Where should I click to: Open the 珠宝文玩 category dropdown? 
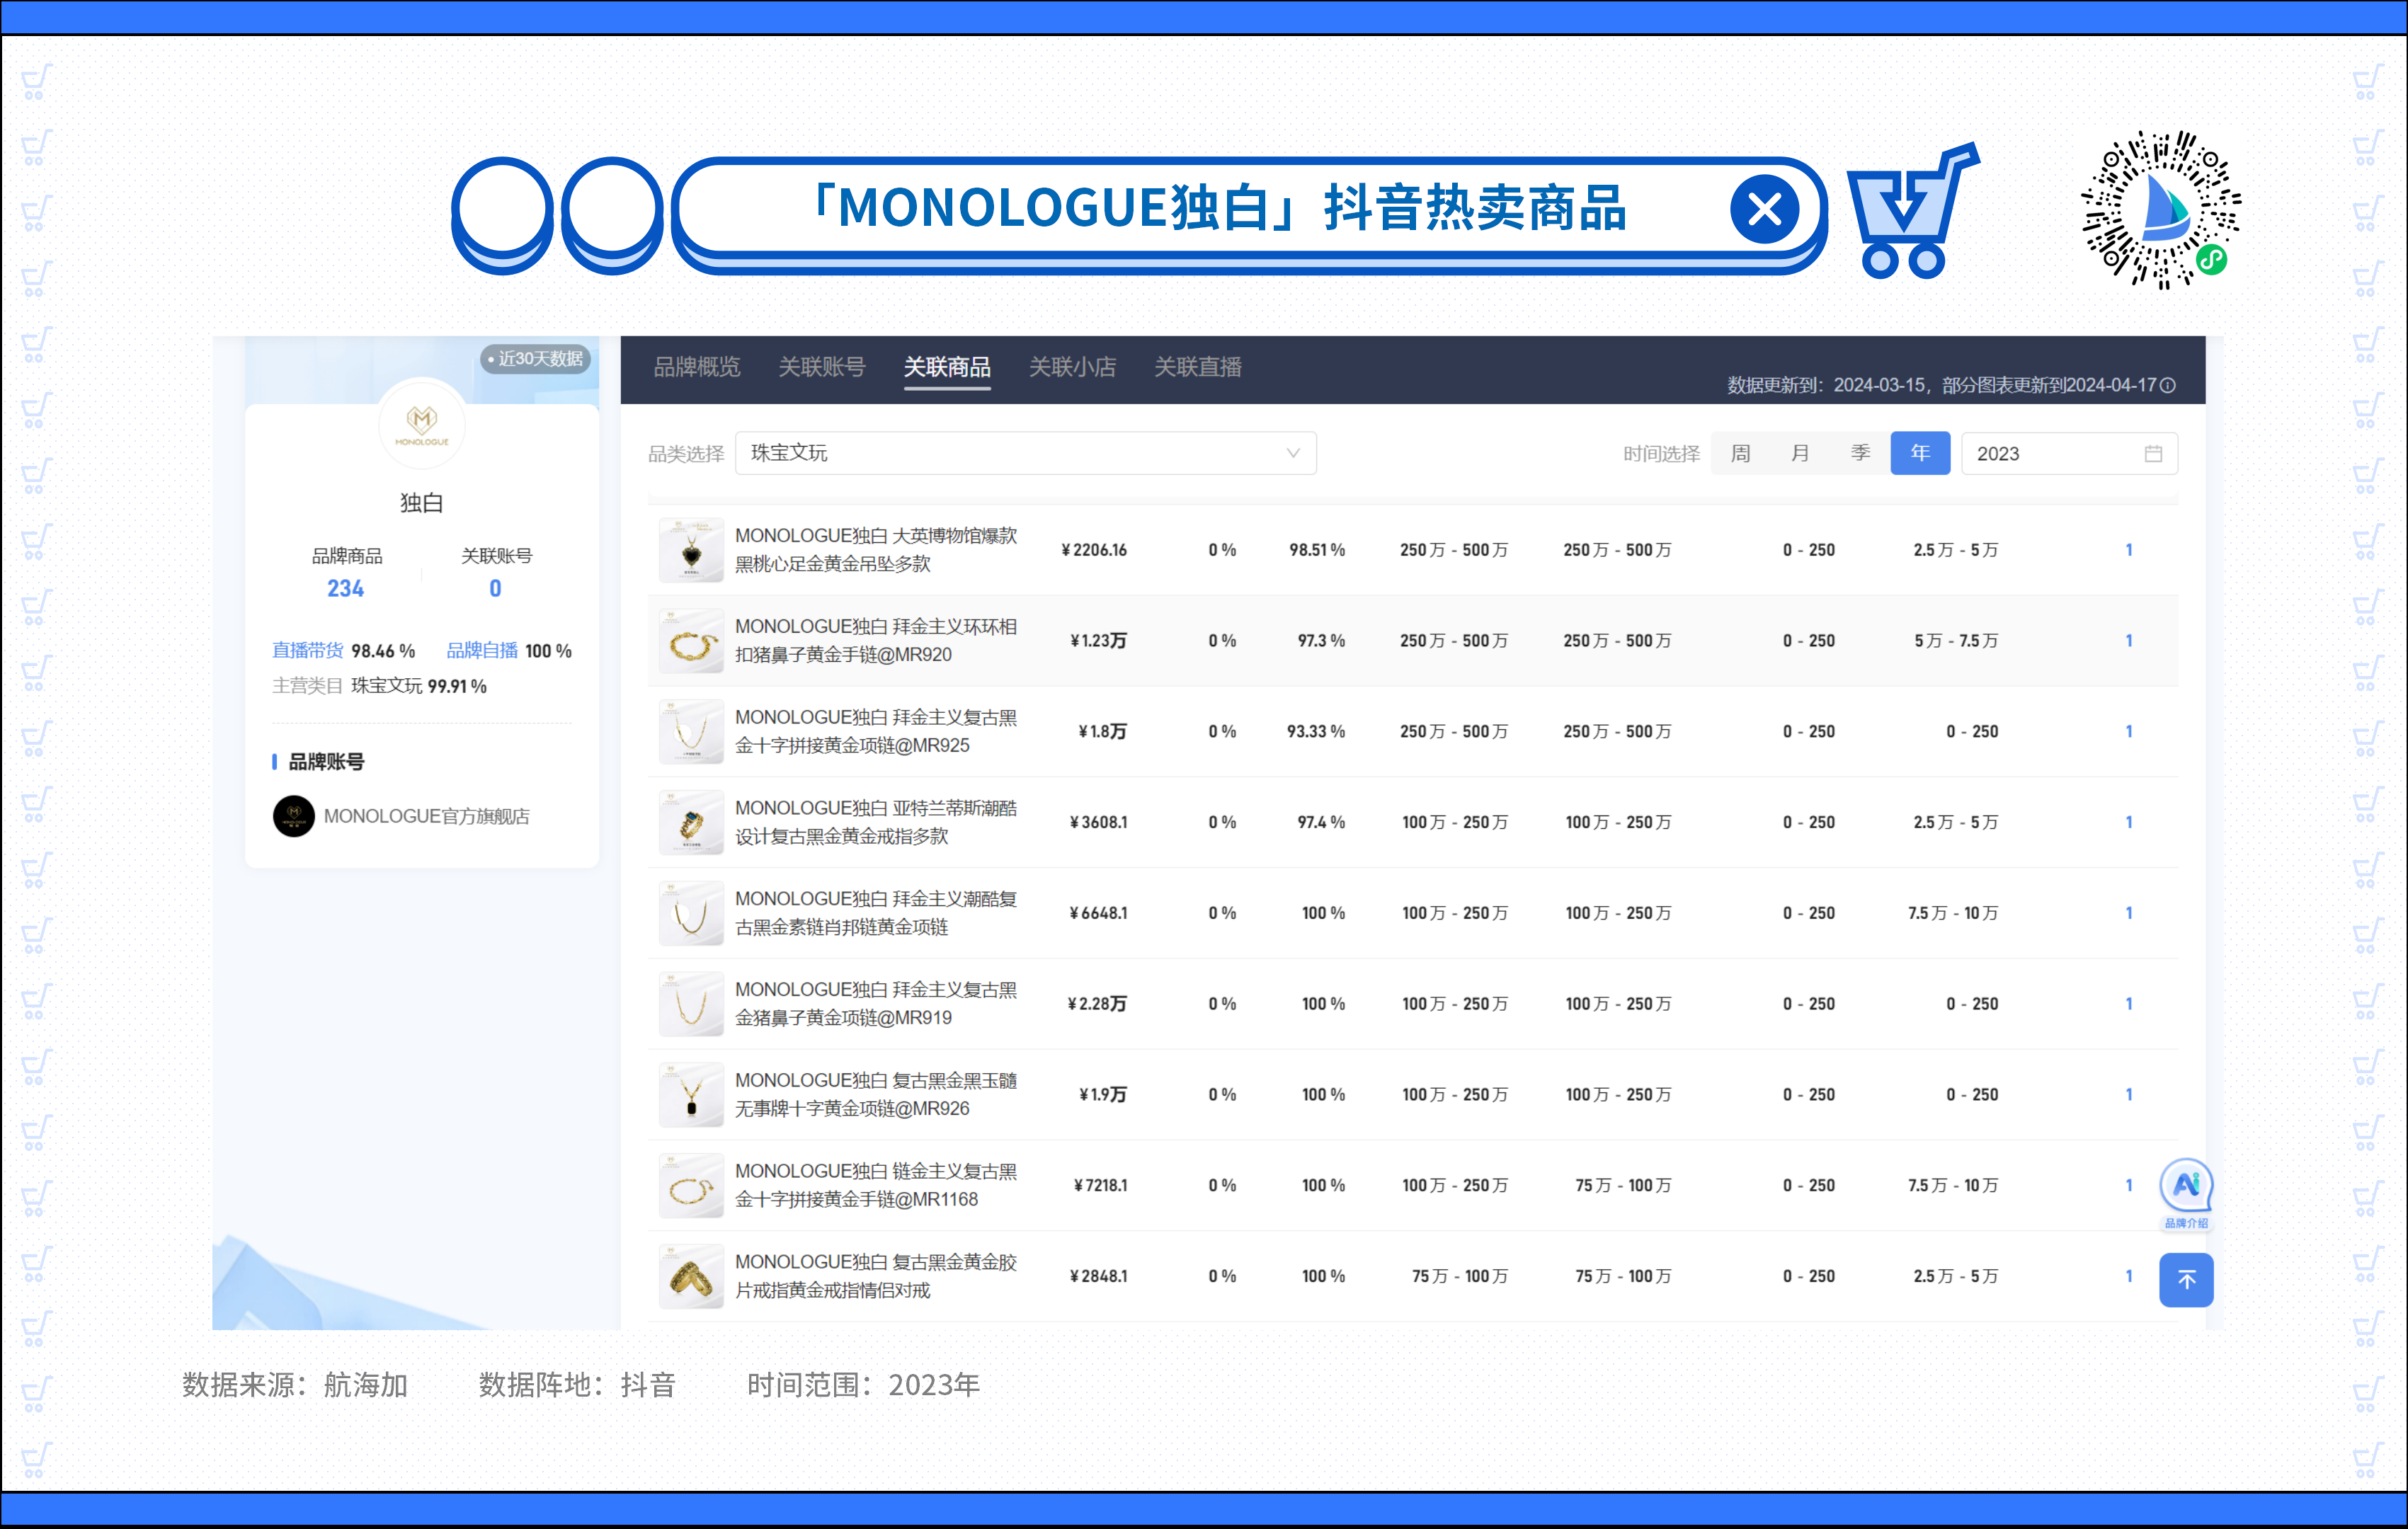(1025, 453)
